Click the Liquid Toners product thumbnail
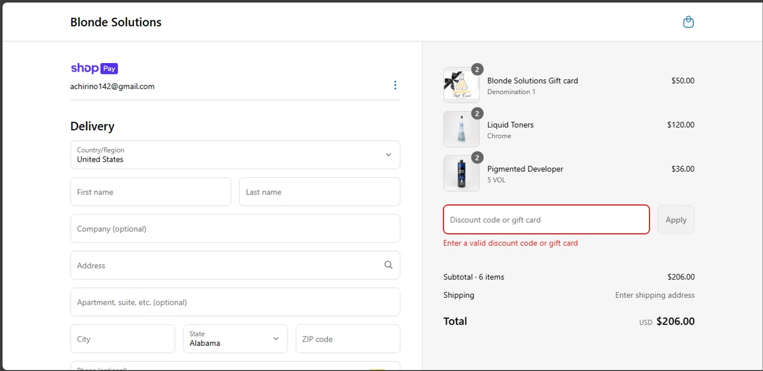The image size is (763, 371). pyautogui.click(x=461, y=130)
